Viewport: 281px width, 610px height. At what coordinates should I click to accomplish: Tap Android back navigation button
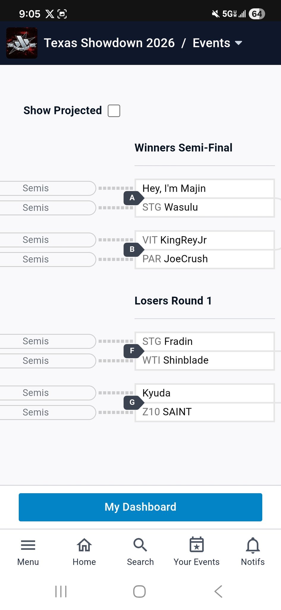pos(218,592)
